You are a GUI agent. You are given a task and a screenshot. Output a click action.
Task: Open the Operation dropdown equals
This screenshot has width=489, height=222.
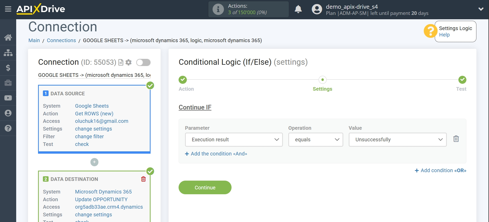[316, 140]
